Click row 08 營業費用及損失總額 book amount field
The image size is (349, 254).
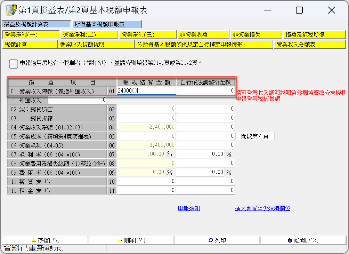(x=146, y=163)
